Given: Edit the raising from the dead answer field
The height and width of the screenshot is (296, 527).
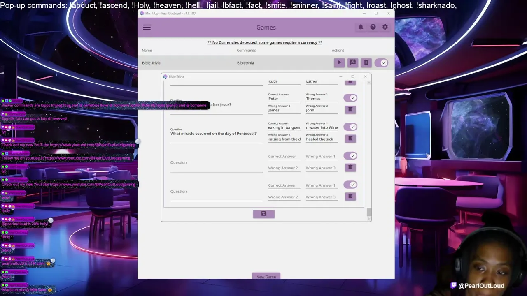Looking at the screenshot, I should [x=284, y=137].
